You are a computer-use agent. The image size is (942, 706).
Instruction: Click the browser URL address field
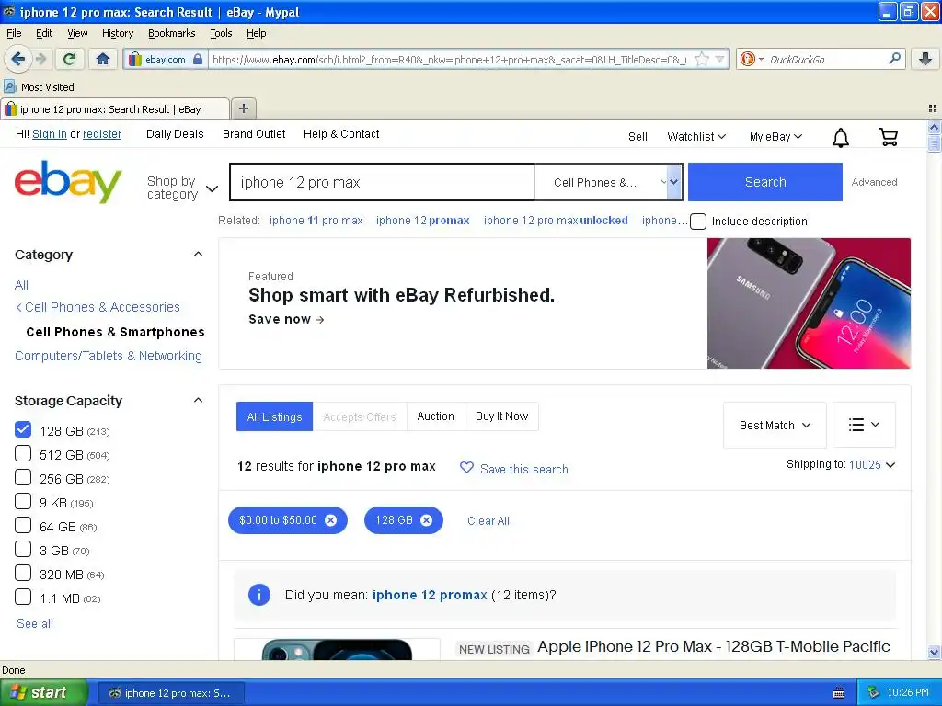(x=449, y=59)
